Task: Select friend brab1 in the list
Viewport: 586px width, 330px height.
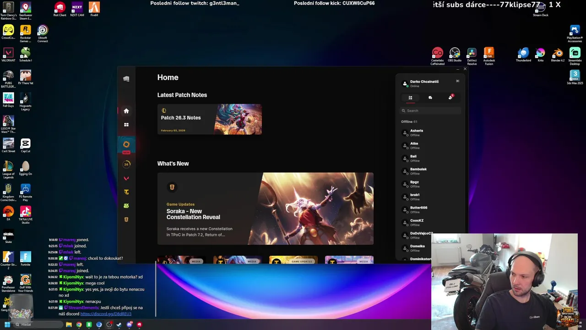Action: coord(430,197)
